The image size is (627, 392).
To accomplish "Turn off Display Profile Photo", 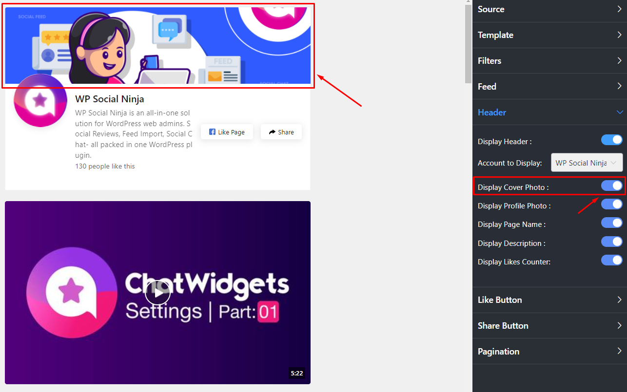I will (611, 204).
